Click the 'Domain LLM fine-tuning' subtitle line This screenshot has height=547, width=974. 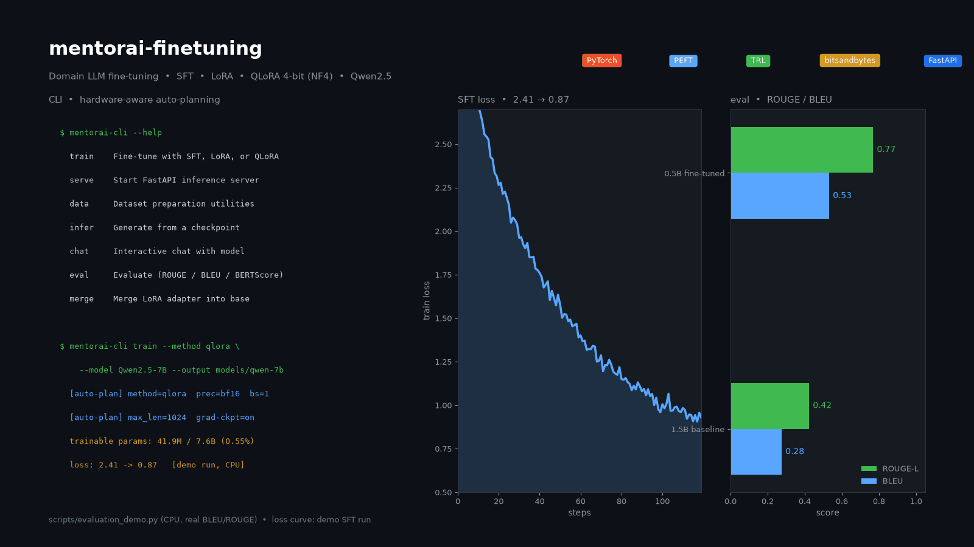(x=220, y=77)
